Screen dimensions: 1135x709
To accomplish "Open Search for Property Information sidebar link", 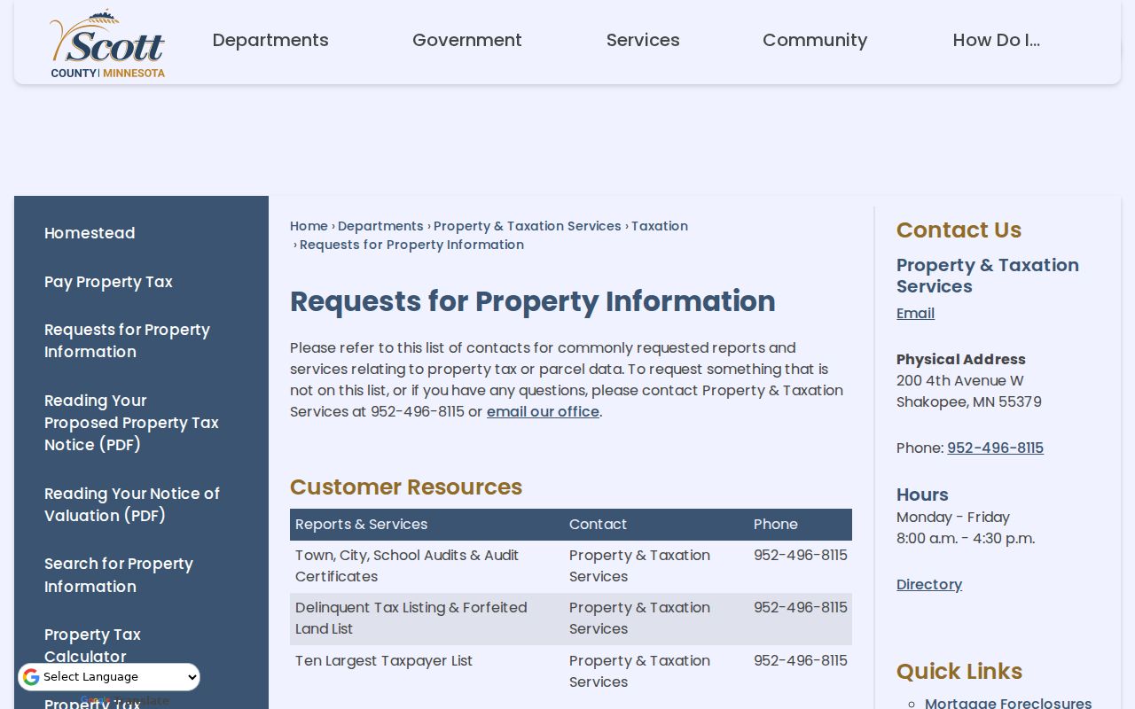I will pos(119,575).
